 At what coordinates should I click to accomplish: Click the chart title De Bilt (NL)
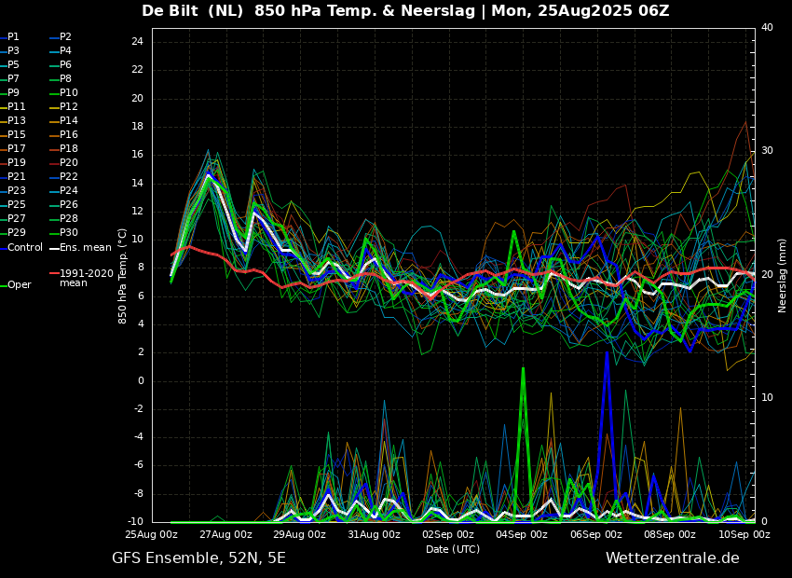point(194,11)
